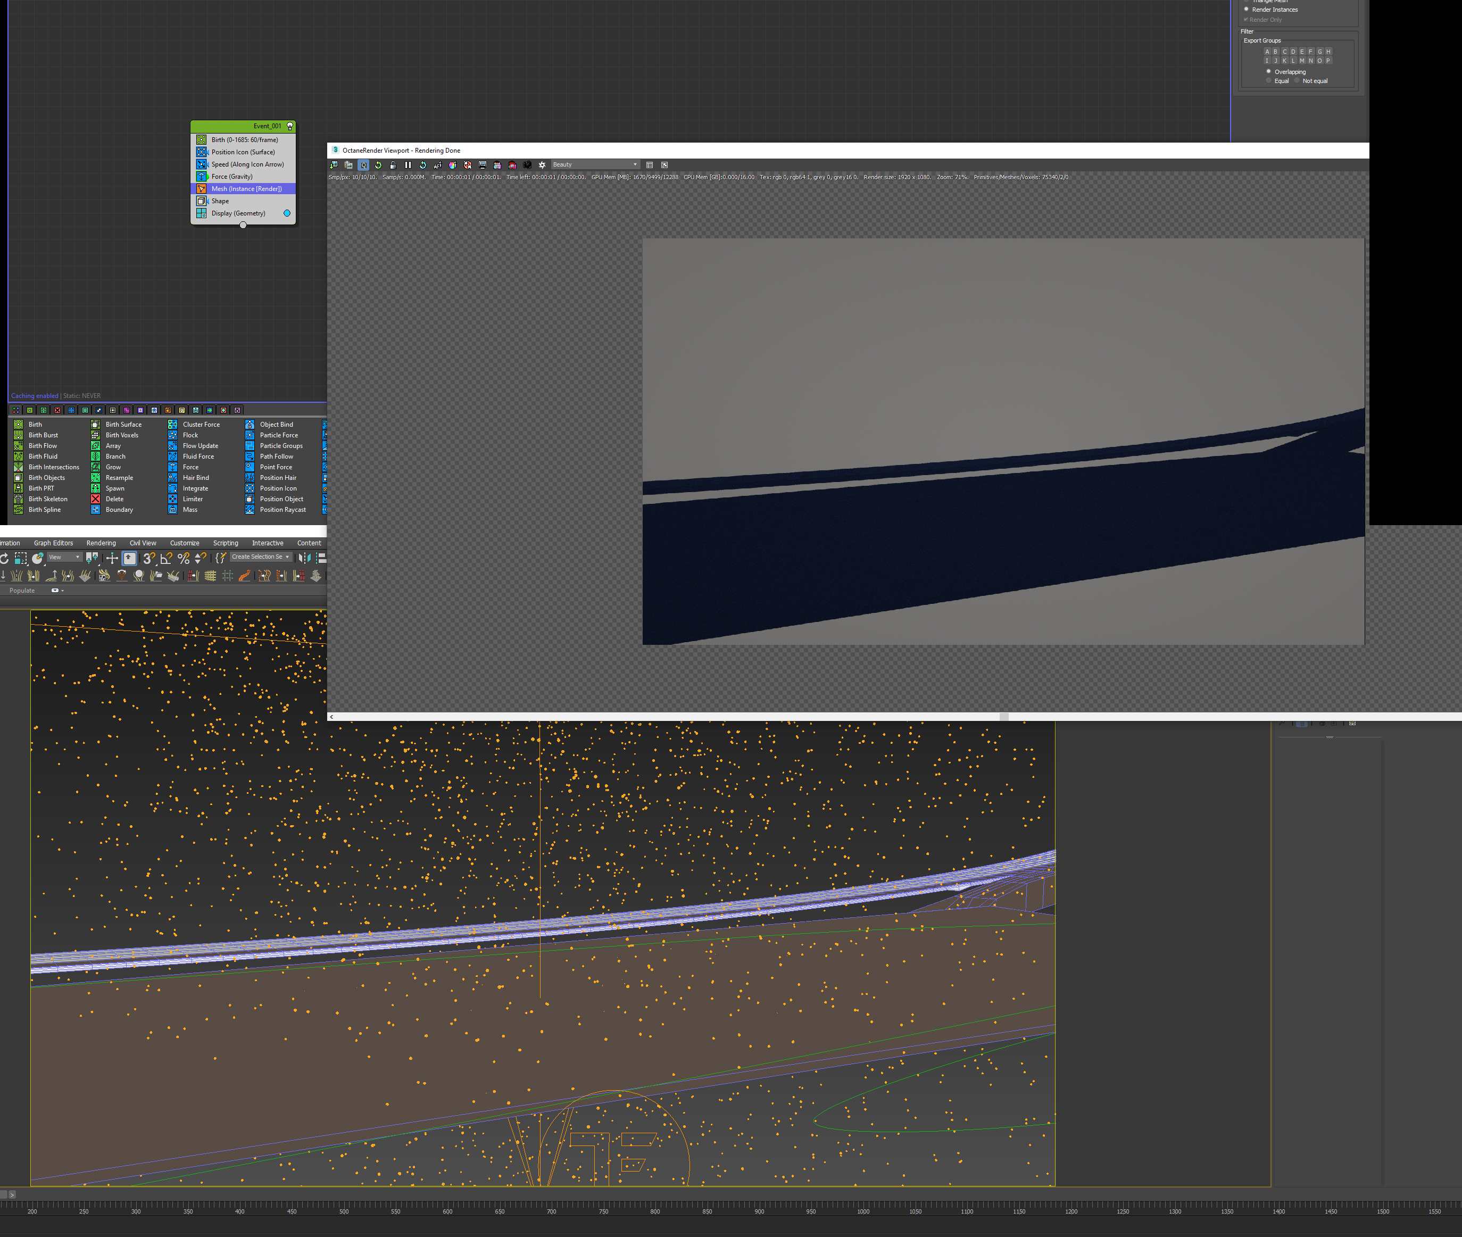Click the Mirror tool icon
1462x1237 pixels.
[304, 558]
